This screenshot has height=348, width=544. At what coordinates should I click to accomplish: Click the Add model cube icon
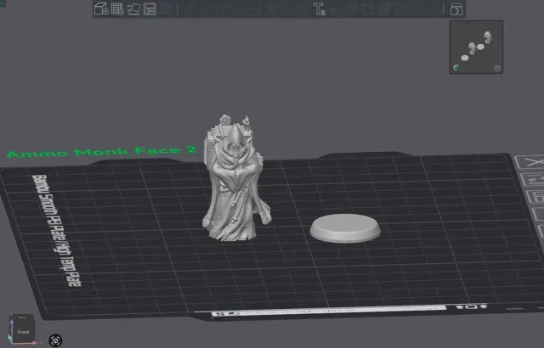[x=101, y=8]
